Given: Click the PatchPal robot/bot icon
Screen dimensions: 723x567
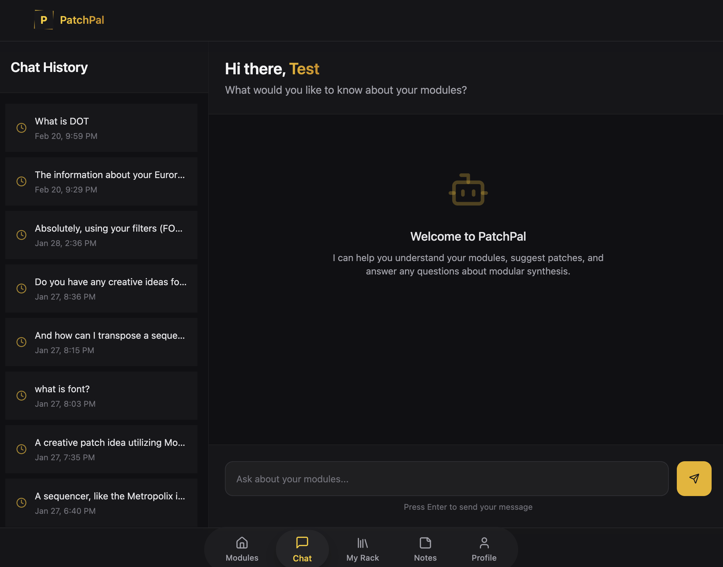Looking at the screenshot, I should point(468,189).
